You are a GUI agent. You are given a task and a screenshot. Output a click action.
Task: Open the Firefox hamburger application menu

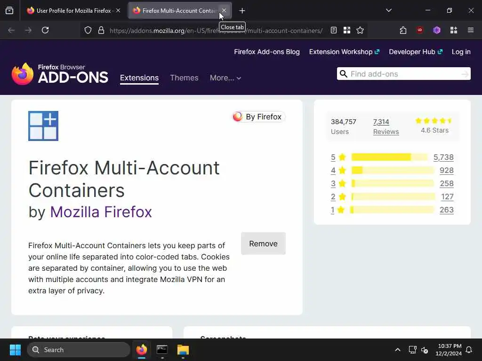pos(471,30)
